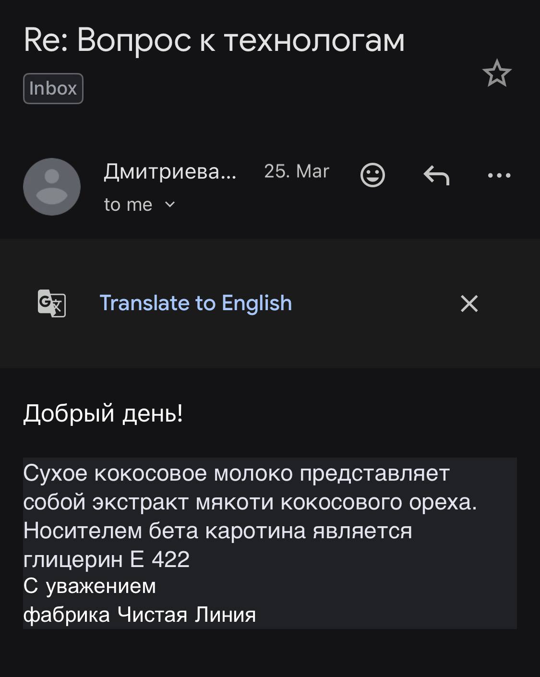Tap the sender name Дмитриева

[170, 171]
